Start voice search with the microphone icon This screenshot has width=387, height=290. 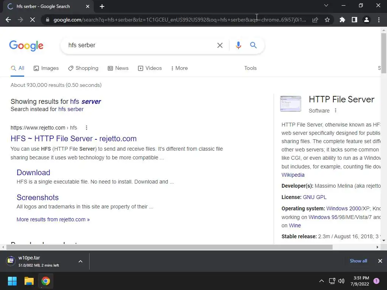click(238, 45)
